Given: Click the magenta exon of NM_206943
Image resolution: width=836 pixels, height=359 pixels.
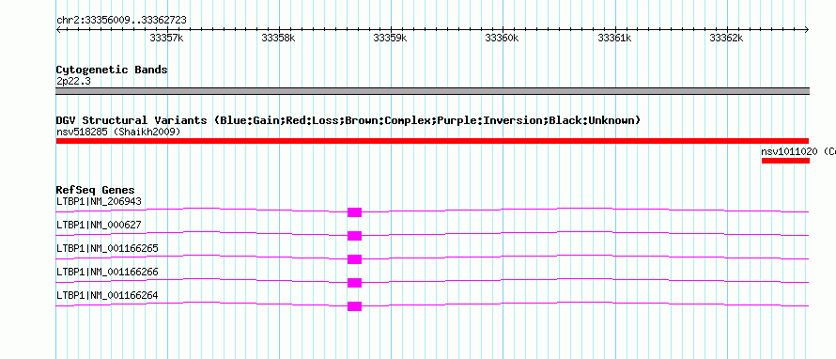Looking at the screenshot, I should (354, 212).
